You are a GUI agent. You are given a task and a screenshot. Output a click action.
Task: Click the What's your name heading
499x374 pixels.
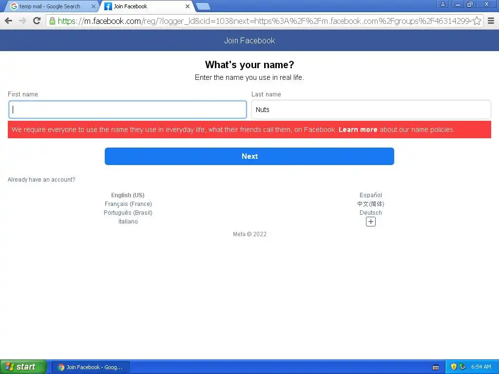249,65
